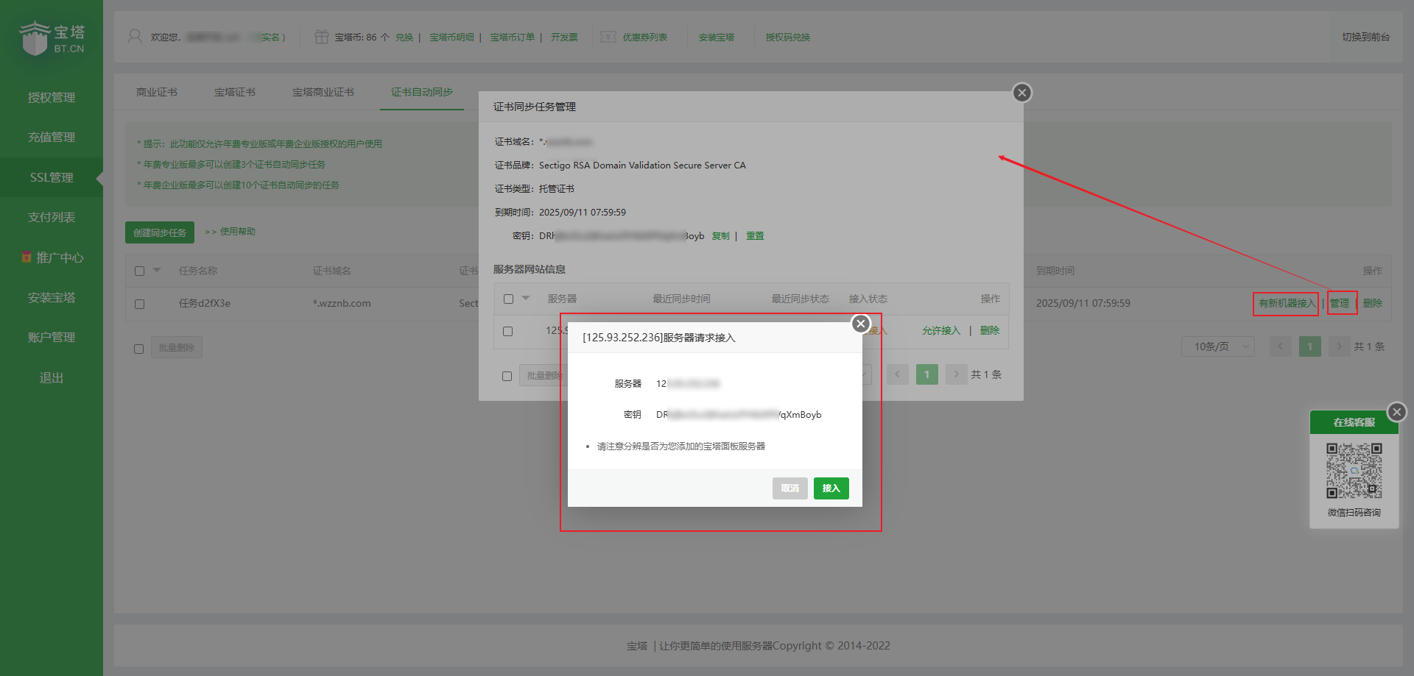This screenshot has height=676, width=1414.
Task: Go to previous page in main task list
Action: point(1280,346)
